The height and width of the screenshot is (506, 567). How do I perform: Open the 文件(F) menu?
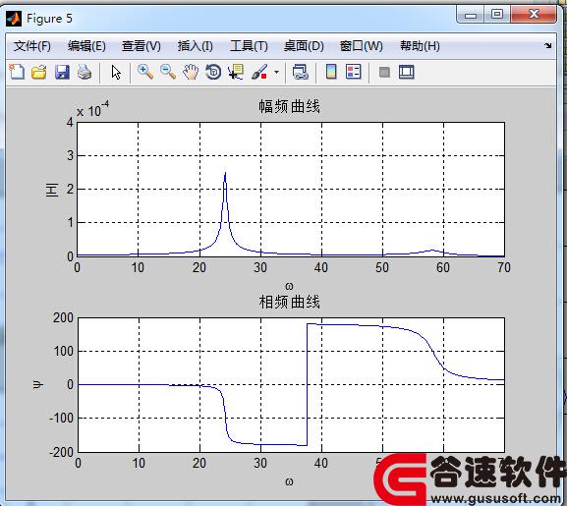point(32,46)
